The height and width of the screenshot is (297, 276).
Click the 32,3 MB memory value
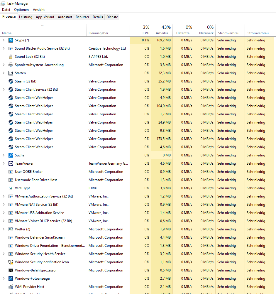(x=164, y=73)
